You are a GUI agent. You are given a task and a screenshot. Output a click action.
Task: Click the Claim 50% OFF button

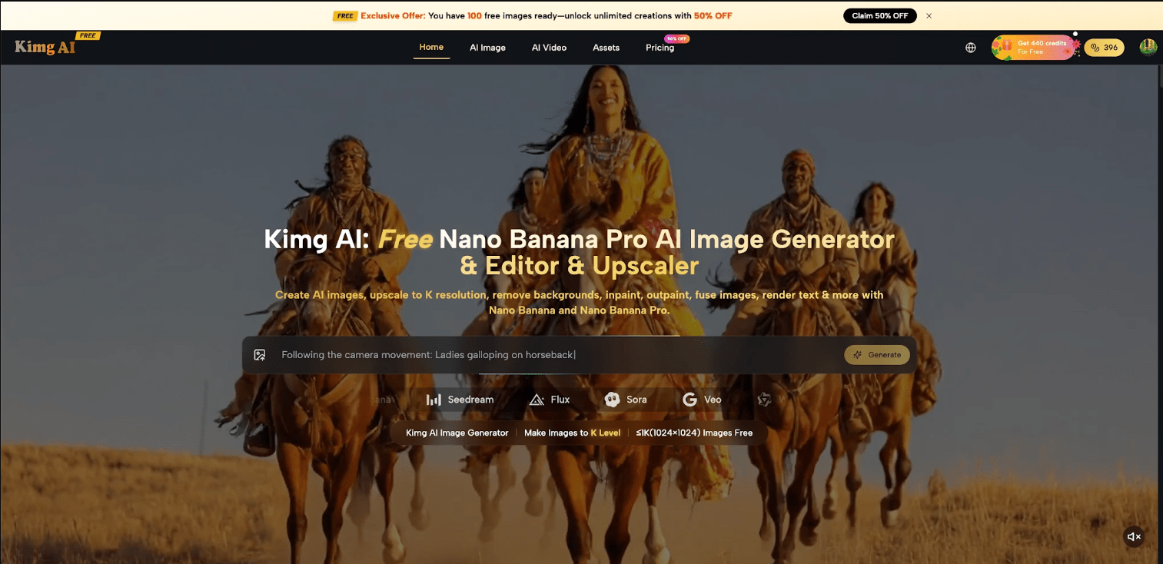[879, 15]
